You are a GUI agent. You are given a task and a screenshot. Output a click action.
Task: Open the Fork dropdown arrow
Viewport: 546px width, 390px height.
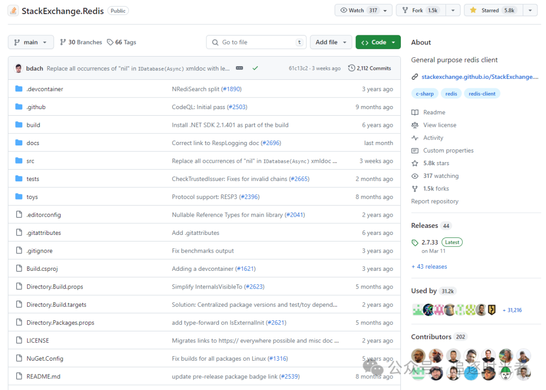[x=453, y=11]
